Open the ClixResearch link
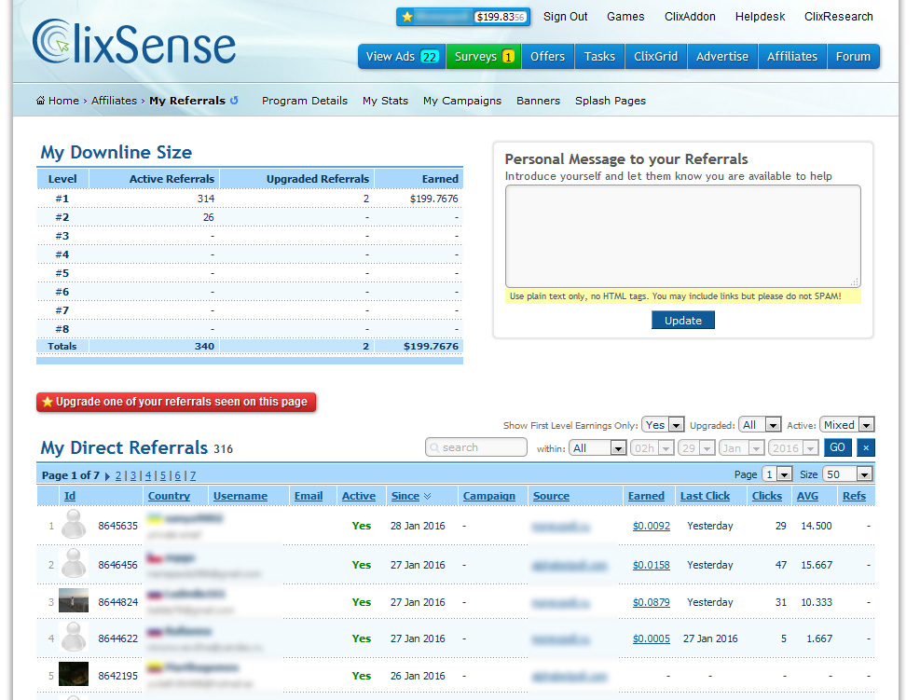Image resolution: width=920 pixels, height=700 pixels. [x=839, y=17]
